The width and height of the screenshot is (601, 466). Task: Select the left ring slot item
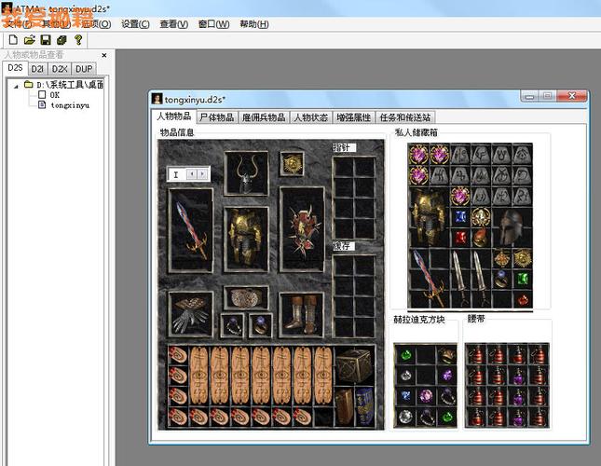pos(232,325)
